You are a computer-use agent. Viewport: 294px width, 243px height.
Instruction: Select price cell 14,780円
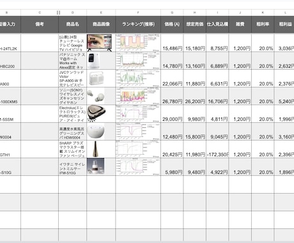(x=172, y=61)
